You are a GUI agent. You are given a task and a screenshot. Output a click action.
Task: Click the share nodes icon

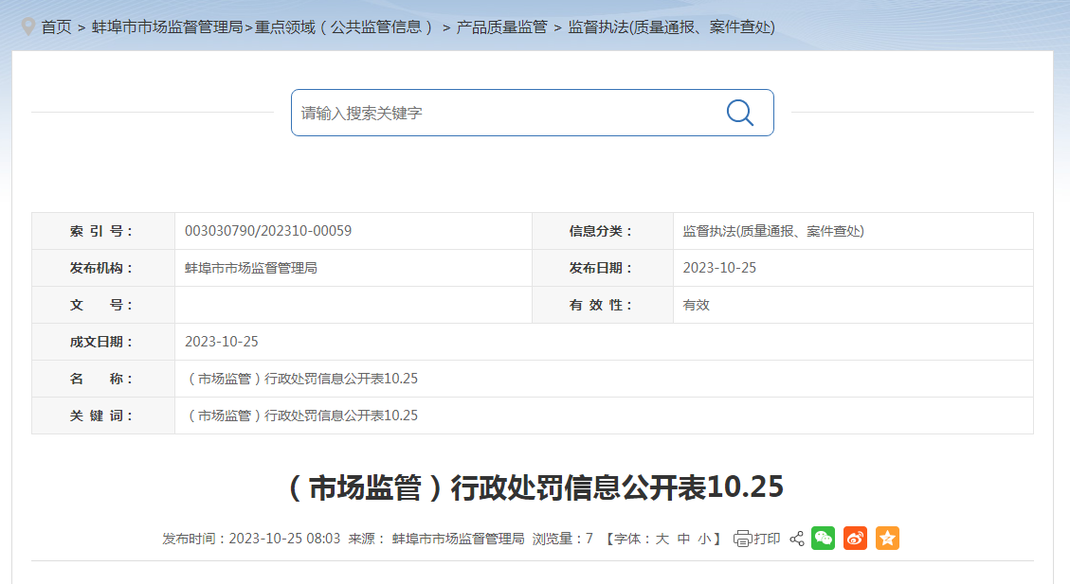pyautogui.click(x=796, y=539)
